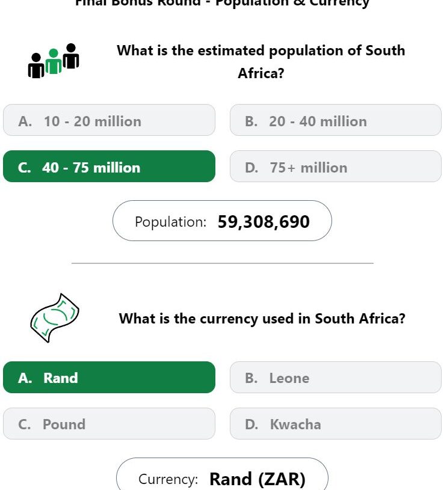The height and width of the screenshot is (490, 444).
Task: Click the South Africa currency question text
Action: [x=262, y=319]
